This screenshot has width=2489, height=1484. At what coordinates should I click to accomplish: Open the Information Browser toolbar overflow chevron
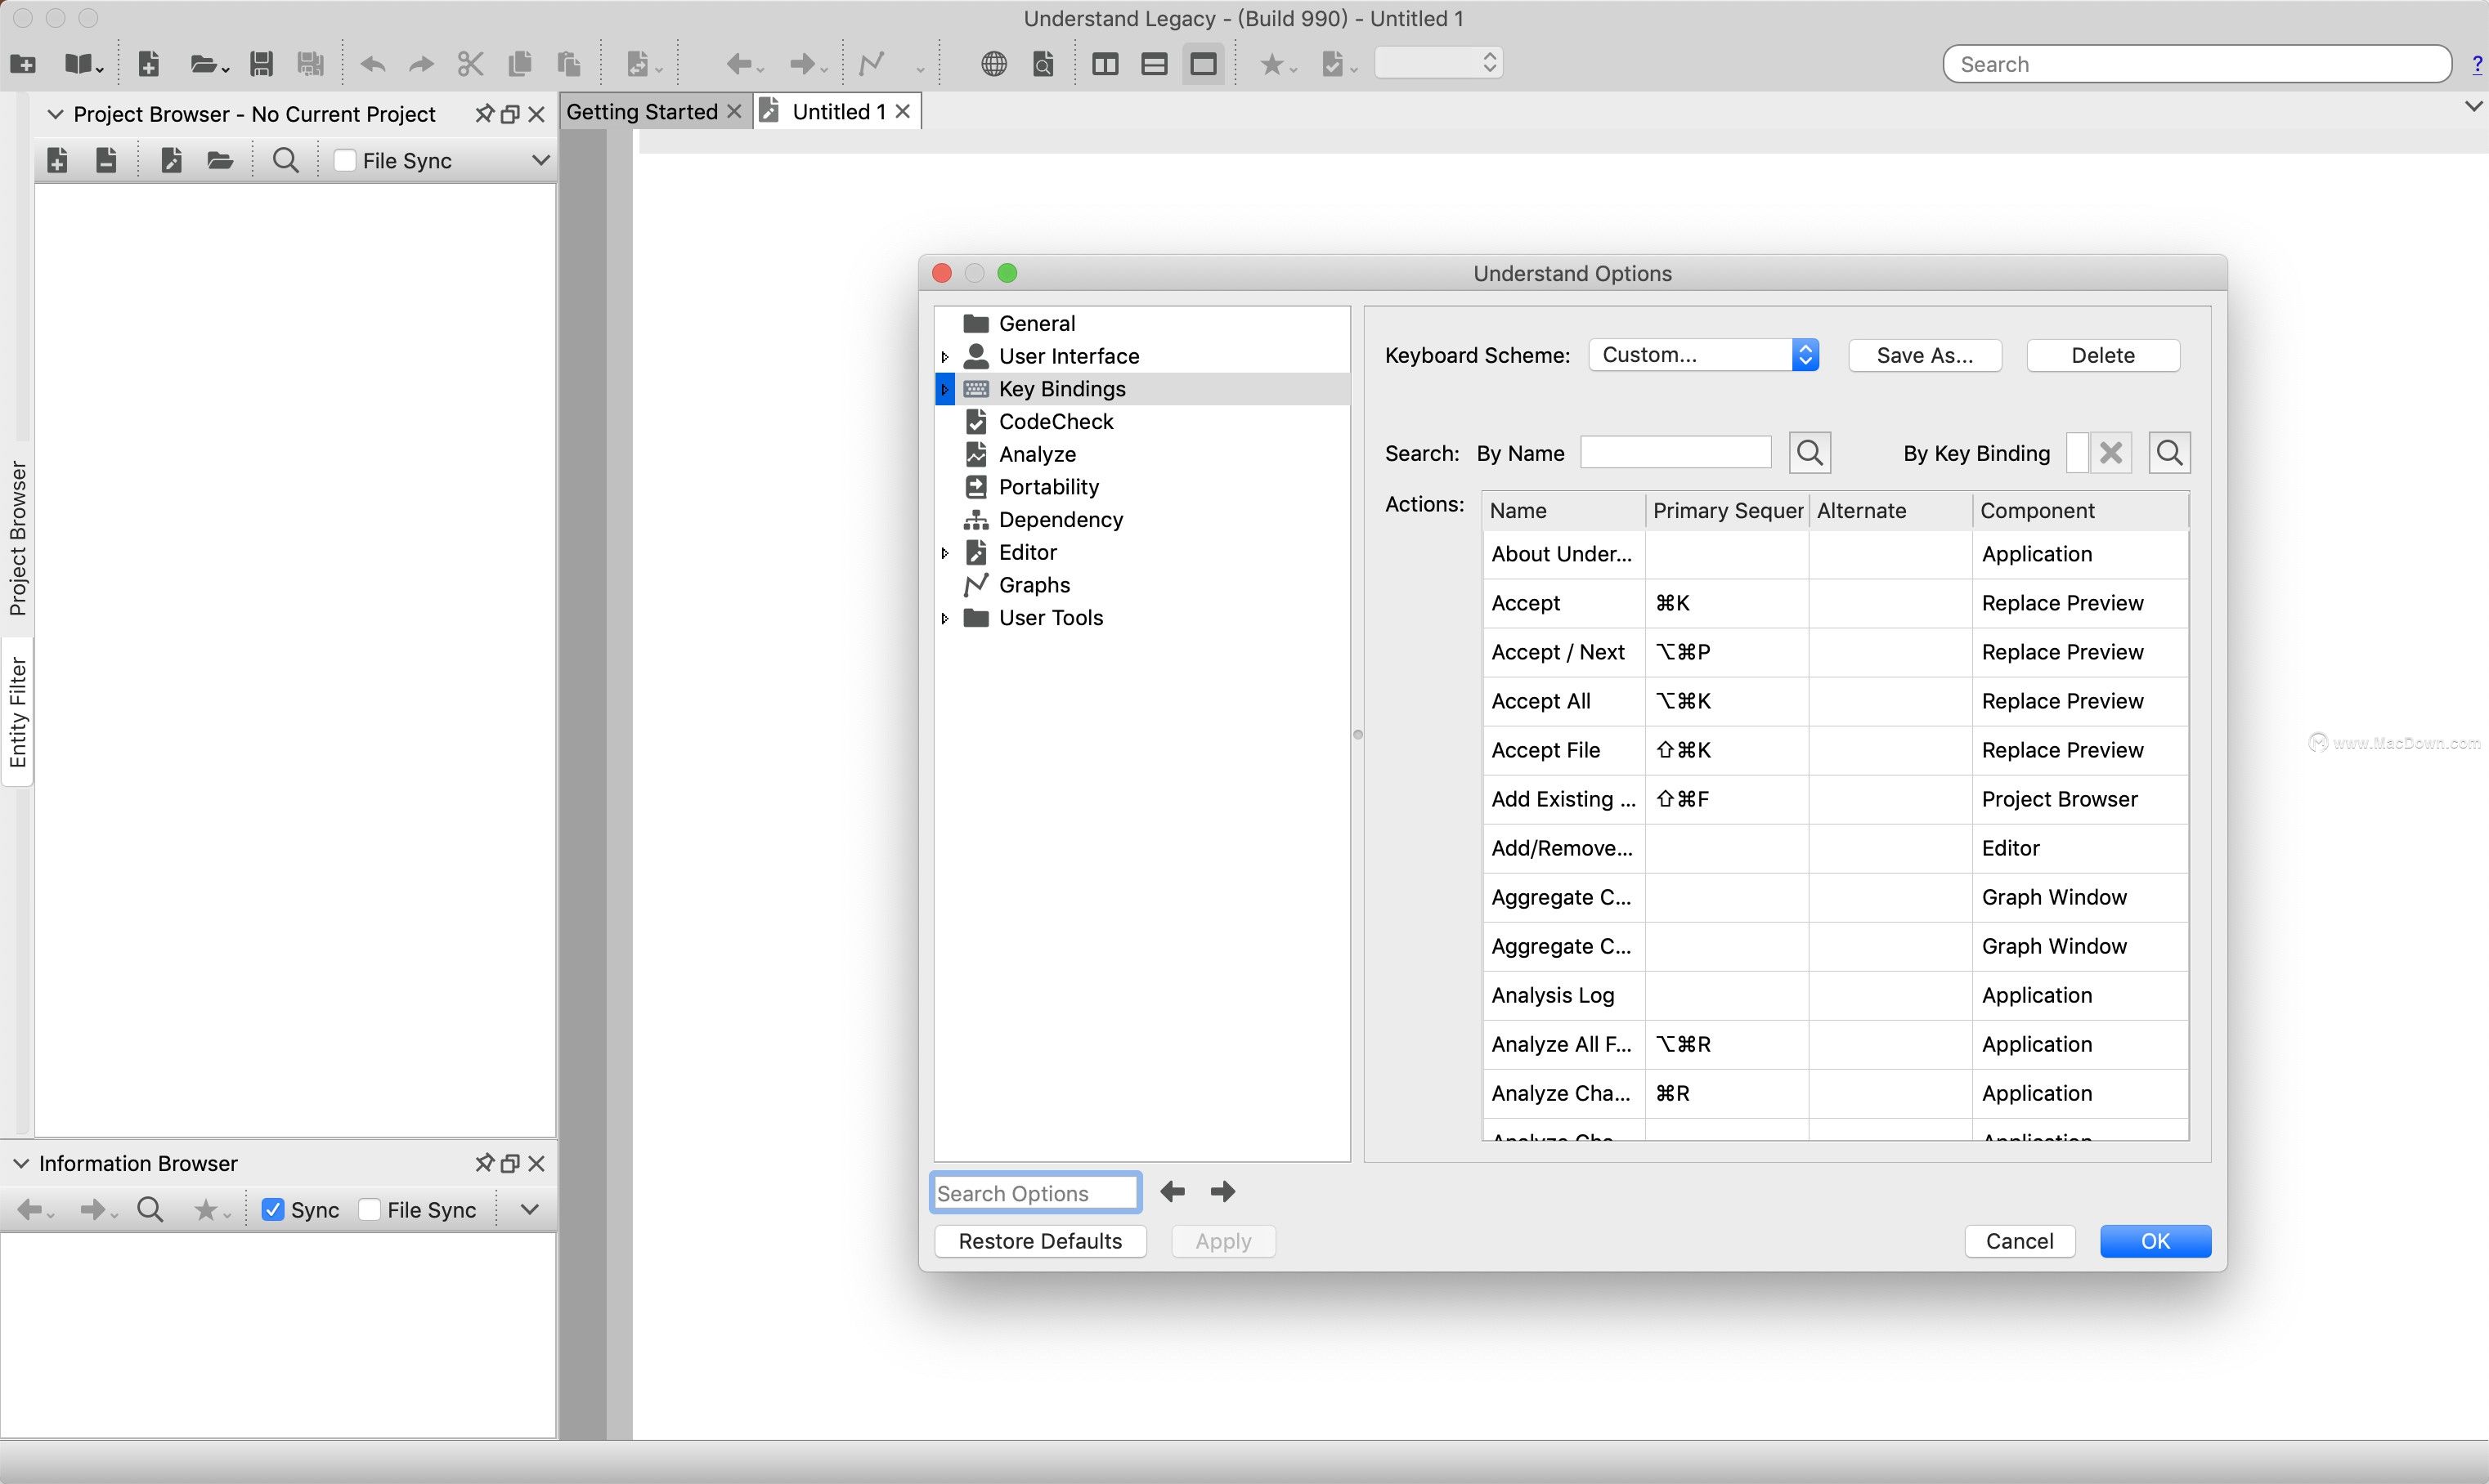[530, 1210]
